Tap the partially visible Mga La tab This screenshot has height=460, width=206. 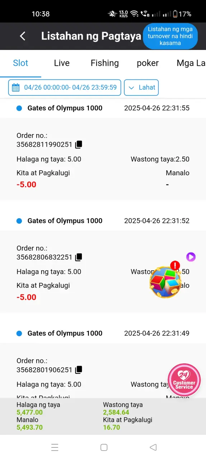(191, 63)
